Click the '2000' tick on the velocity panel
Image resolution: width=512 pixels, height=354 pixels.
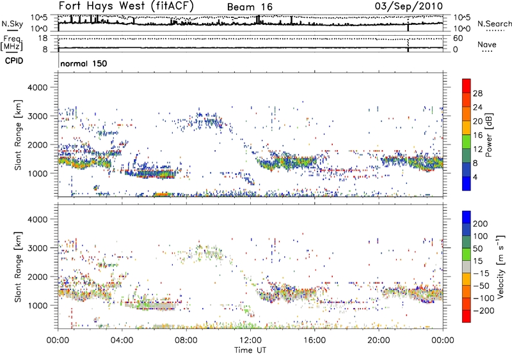point(37,277)
